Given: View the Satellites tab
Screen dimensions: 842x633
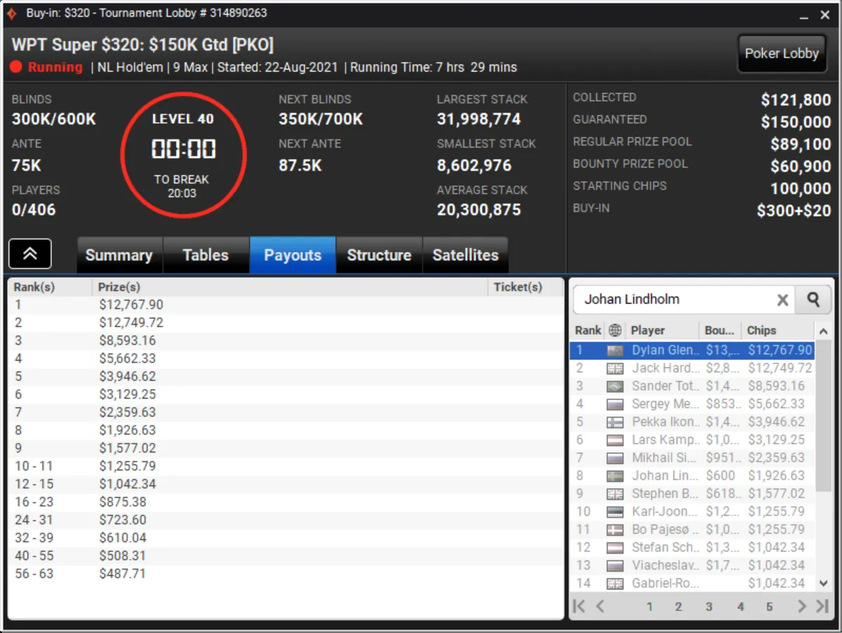Looking at the screenshot, I should pyautogui.click(x=465, y=255).
